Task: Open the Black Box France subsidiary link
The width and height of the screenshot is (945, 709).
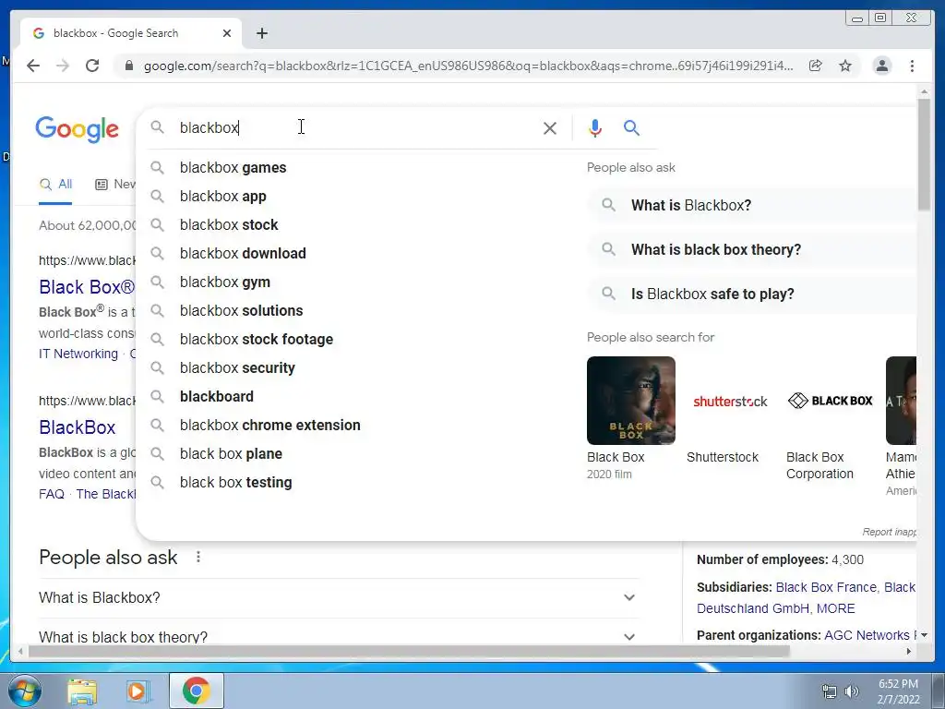Action: 826,587
